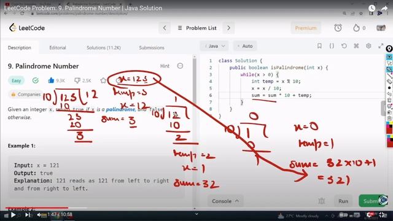Switch to the Description tab
The height and width of the screenshot is (221, 393).
click(20, 48)
